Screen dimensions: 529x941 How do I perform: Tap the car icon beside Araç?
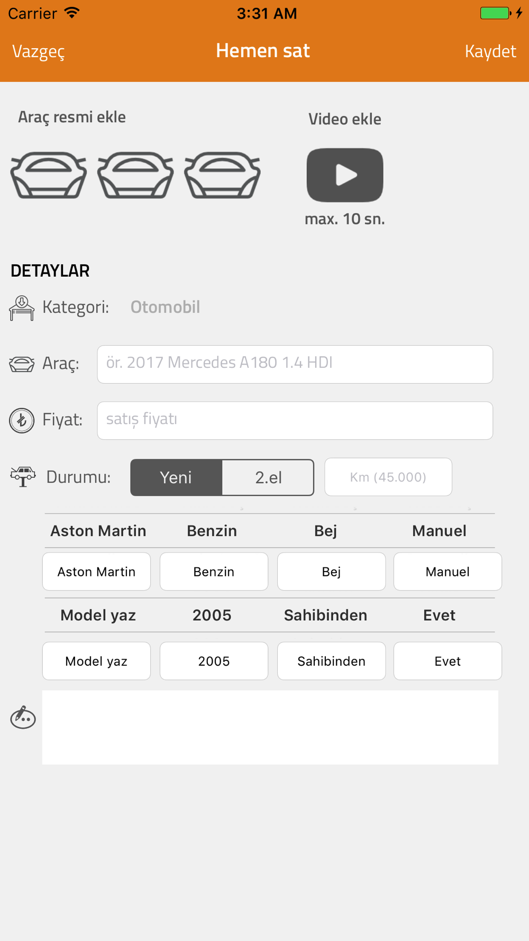(22, 364)
